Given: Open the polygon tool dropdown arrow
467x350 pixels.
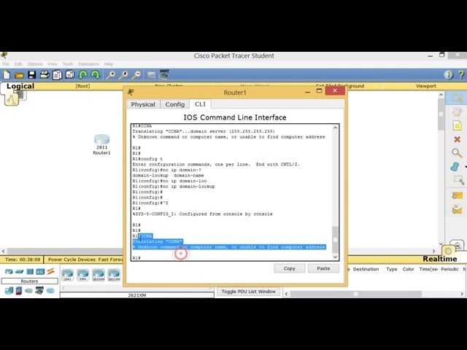Looking at the screenshot, I should pyautogui.click(x=466, y=167).
